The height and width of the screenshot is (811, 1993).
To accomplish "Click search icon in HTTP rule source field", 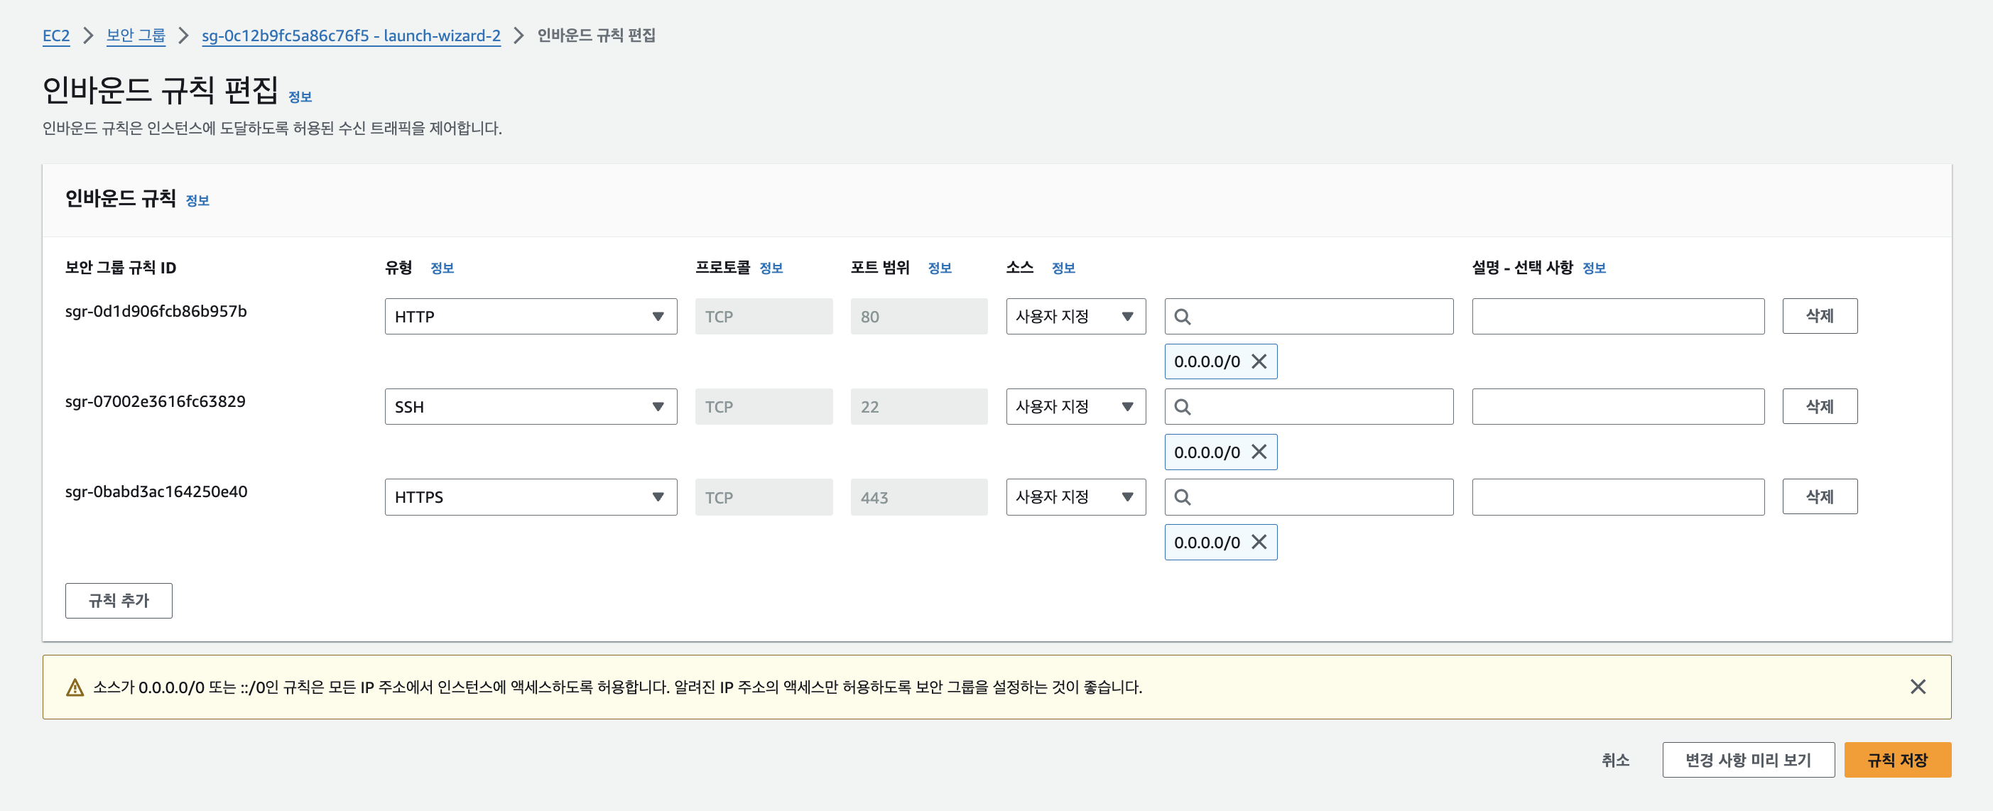I will coord(1182,317).
